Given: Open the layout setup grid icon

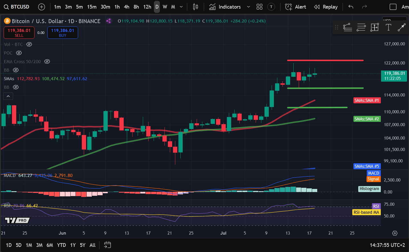Looking at the screenshot, I should point(259,7).
